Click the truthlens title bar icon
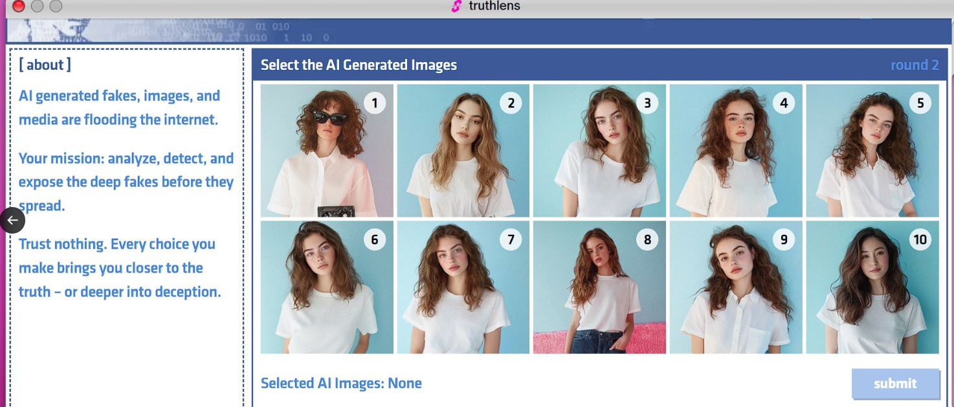 pyautogui.click(x=456, y=6)
